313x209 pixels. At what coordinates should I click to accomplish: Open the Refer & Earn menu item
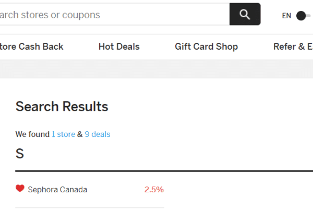coord(293,47)
